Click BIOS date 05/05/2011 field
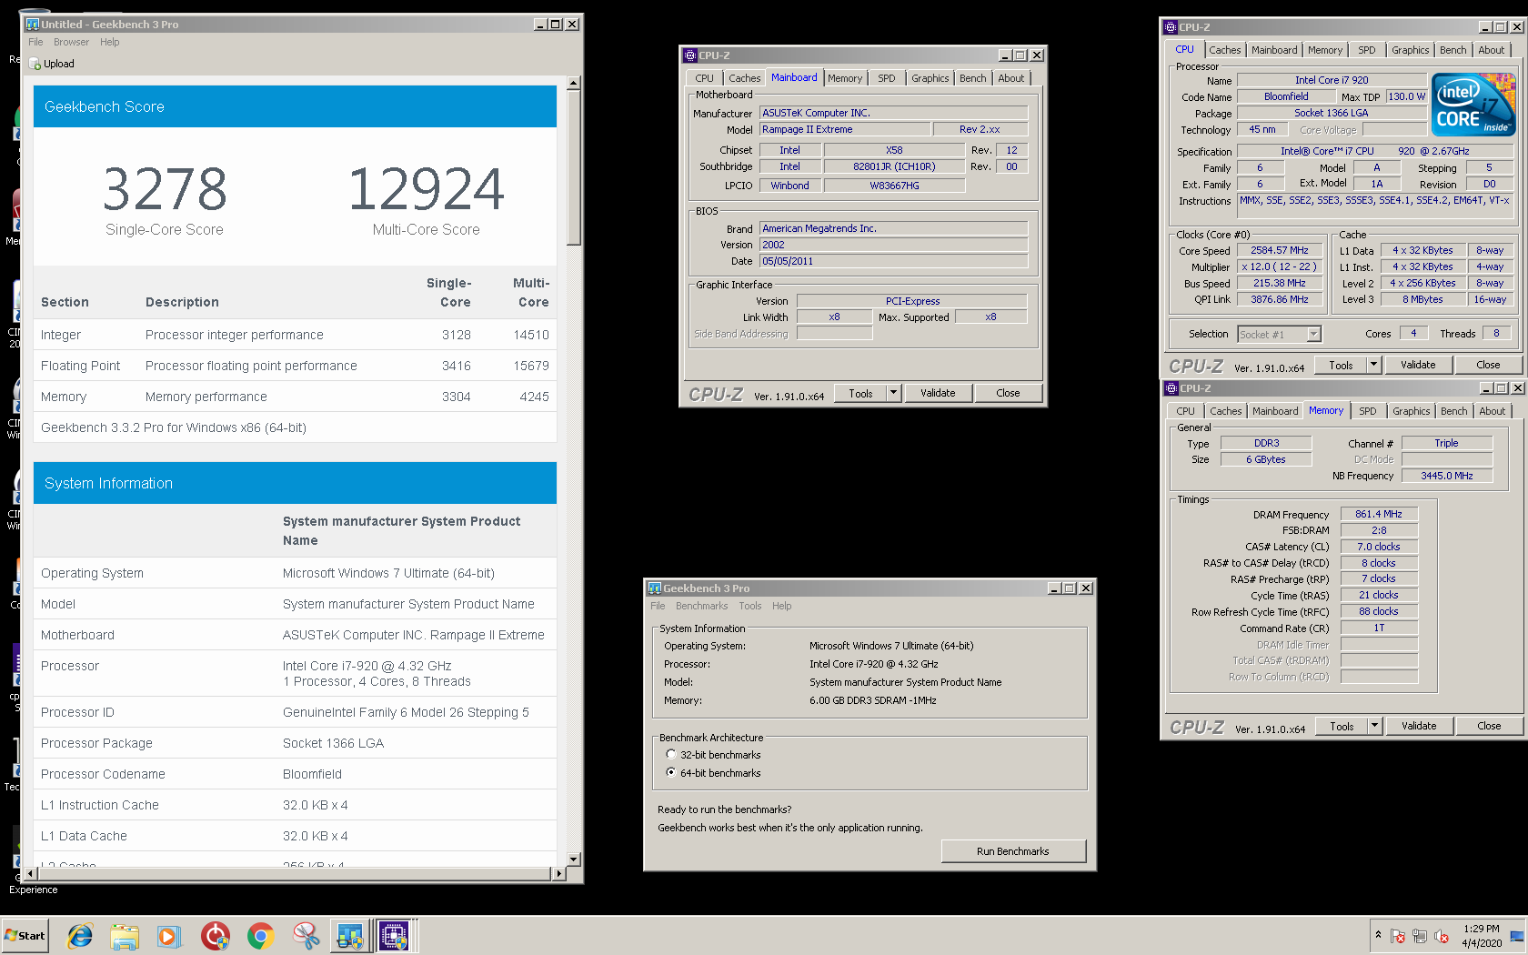 894,261
